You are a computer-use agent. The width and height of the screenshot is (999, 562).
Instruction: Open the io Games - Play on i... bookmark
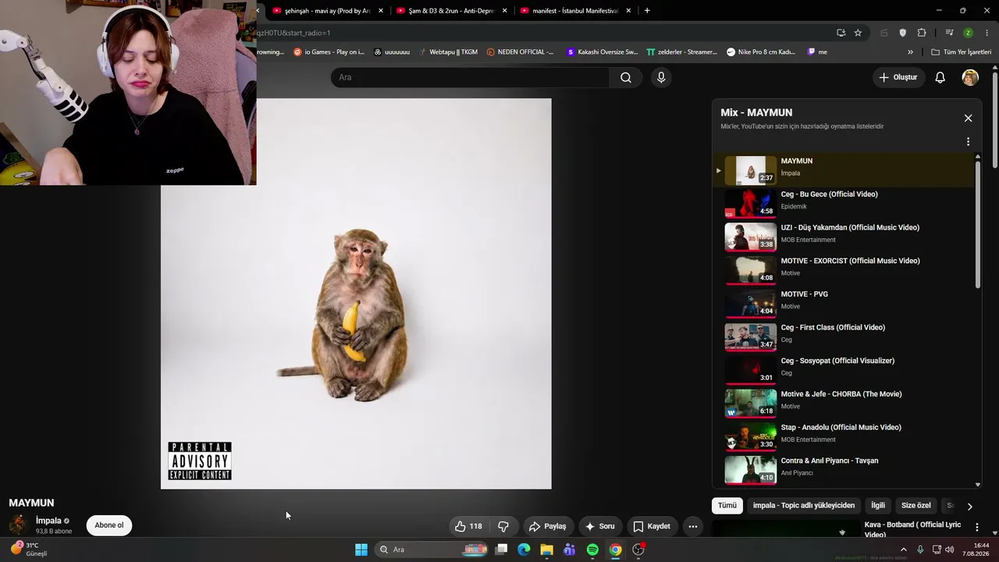329,52
